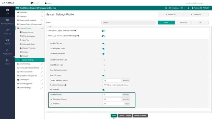Collapse the Endpoint Profiles section
This screenshot has width=212, height=119.
pos(42,28)
